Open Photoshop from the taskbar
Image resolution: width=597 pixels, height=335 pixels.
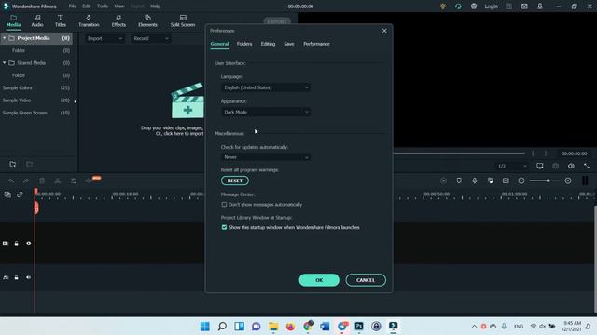coord(359,327)
